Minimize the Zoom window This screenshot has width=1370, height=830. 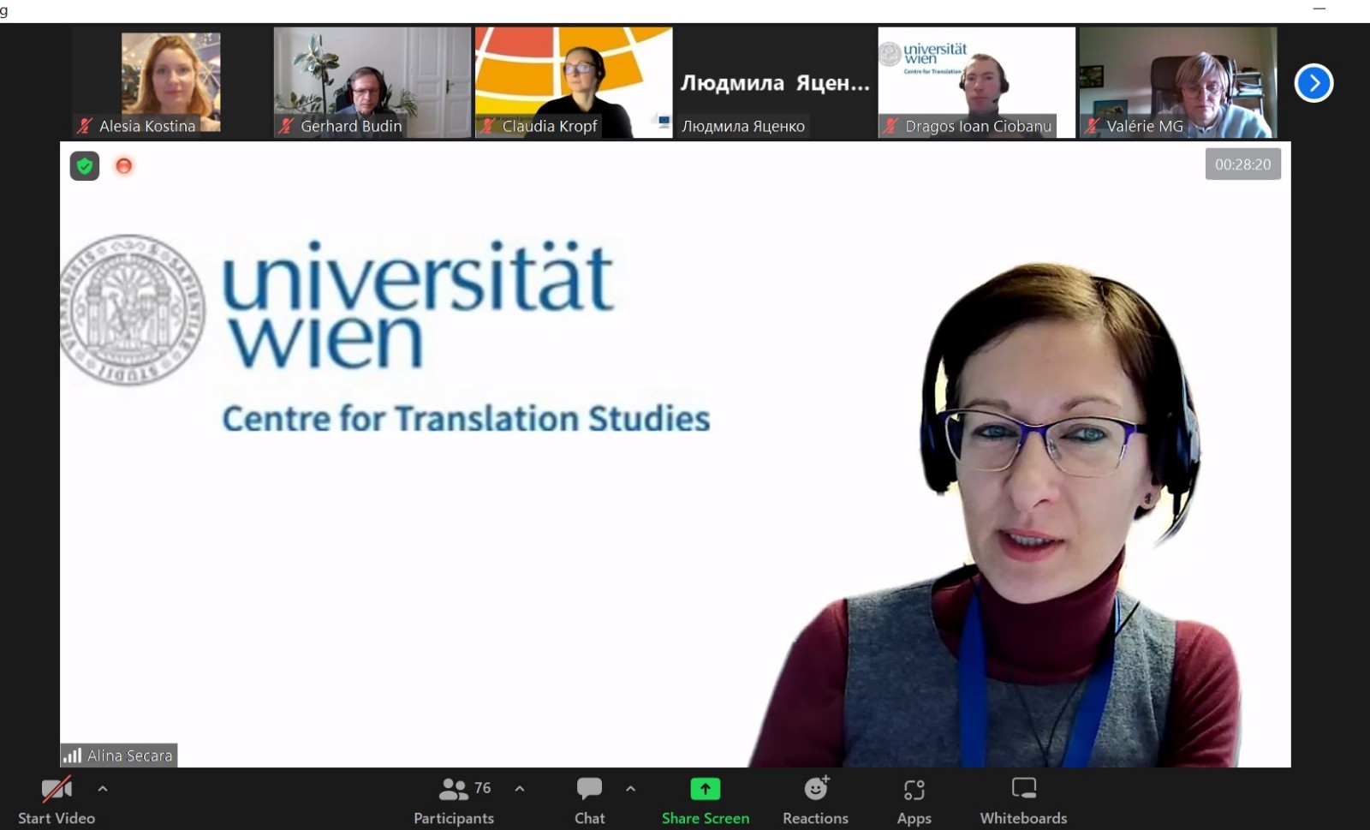click(1319, 9)
